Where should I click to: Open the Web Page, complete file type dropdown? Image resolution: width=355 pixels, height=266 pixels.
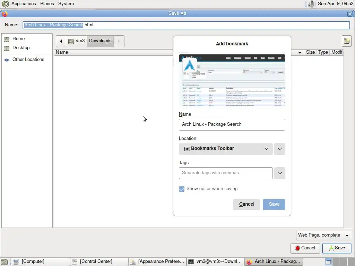click(323, 236)
